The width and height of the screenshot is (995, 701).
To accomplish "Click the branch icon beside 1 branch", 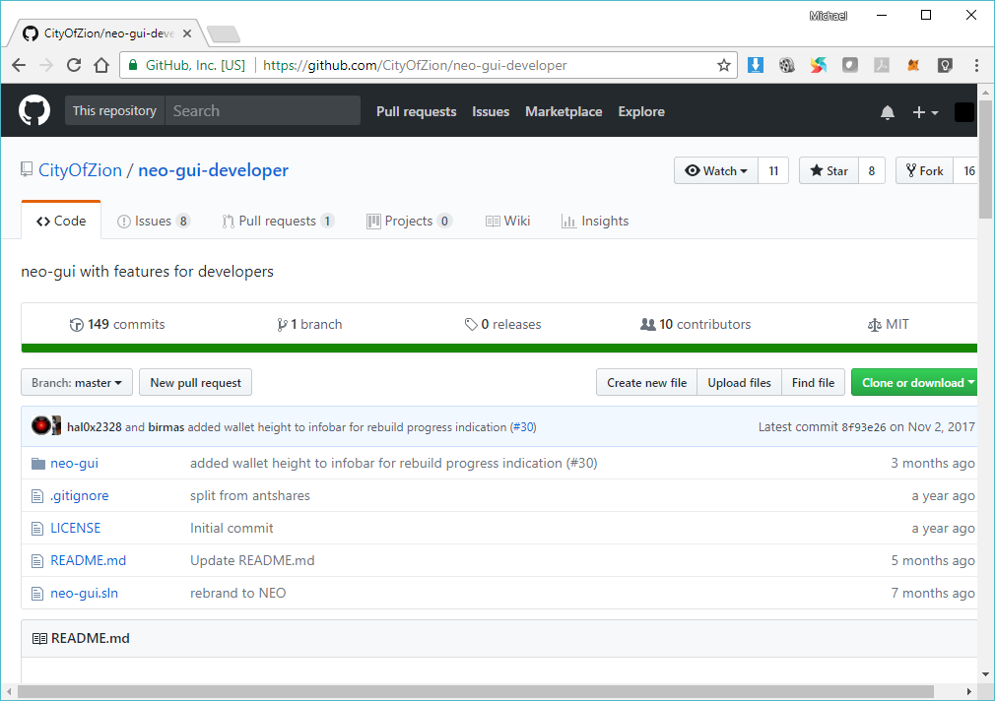I will [284, 323].
